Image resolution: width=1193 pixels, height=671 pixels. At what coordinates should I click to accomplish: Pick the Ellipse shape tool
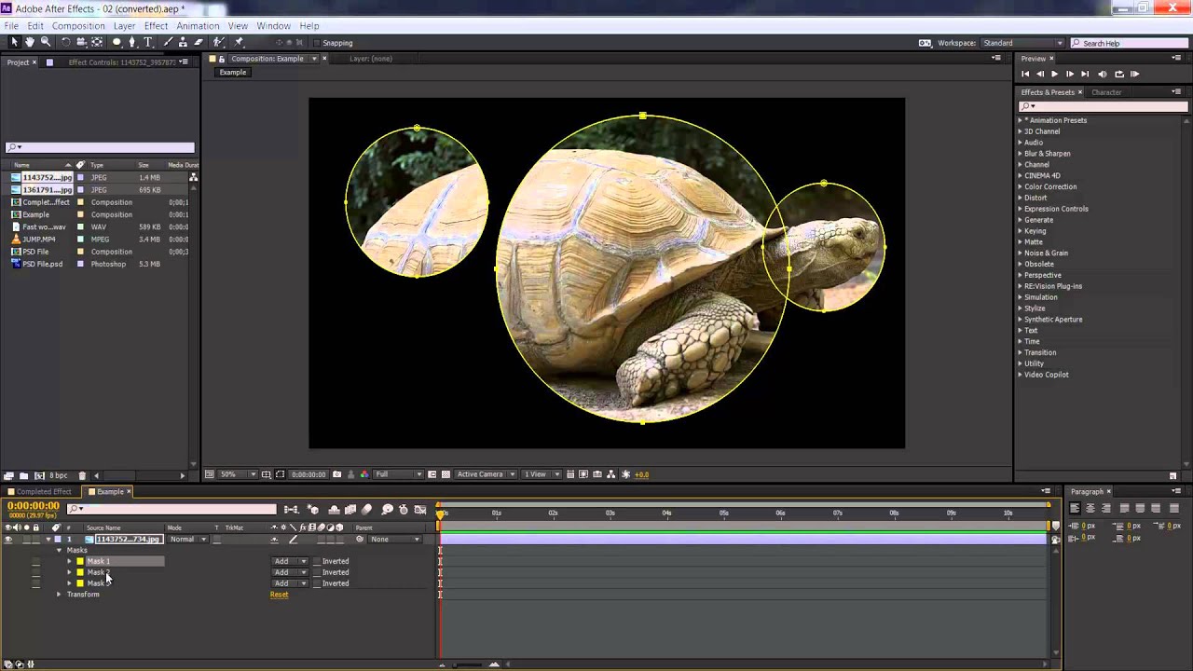point(116,42)
